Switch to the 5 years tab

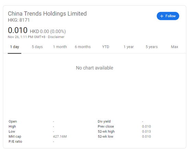(x=152, y=47)
